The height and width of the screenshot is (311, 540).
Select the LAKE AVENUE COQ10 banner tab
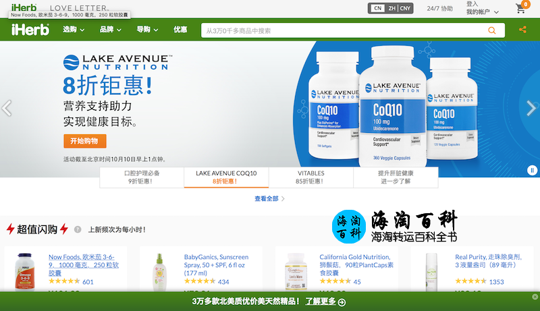(x=226, y=177)
